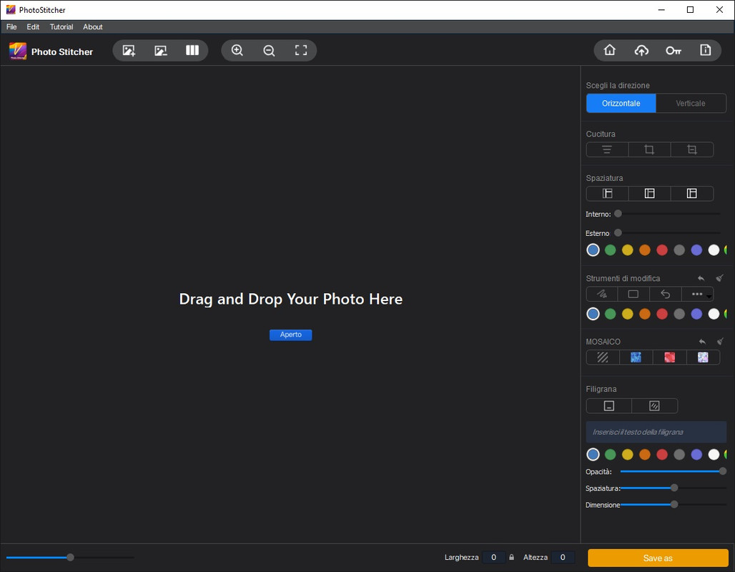Select the single-position watermark icon under Filigrana

tap(609, 406)
